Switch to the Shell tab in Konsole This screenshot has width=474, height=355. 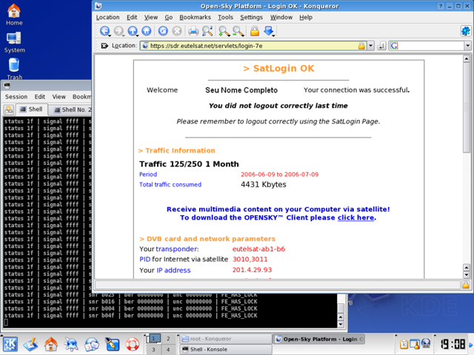[31, 109]
